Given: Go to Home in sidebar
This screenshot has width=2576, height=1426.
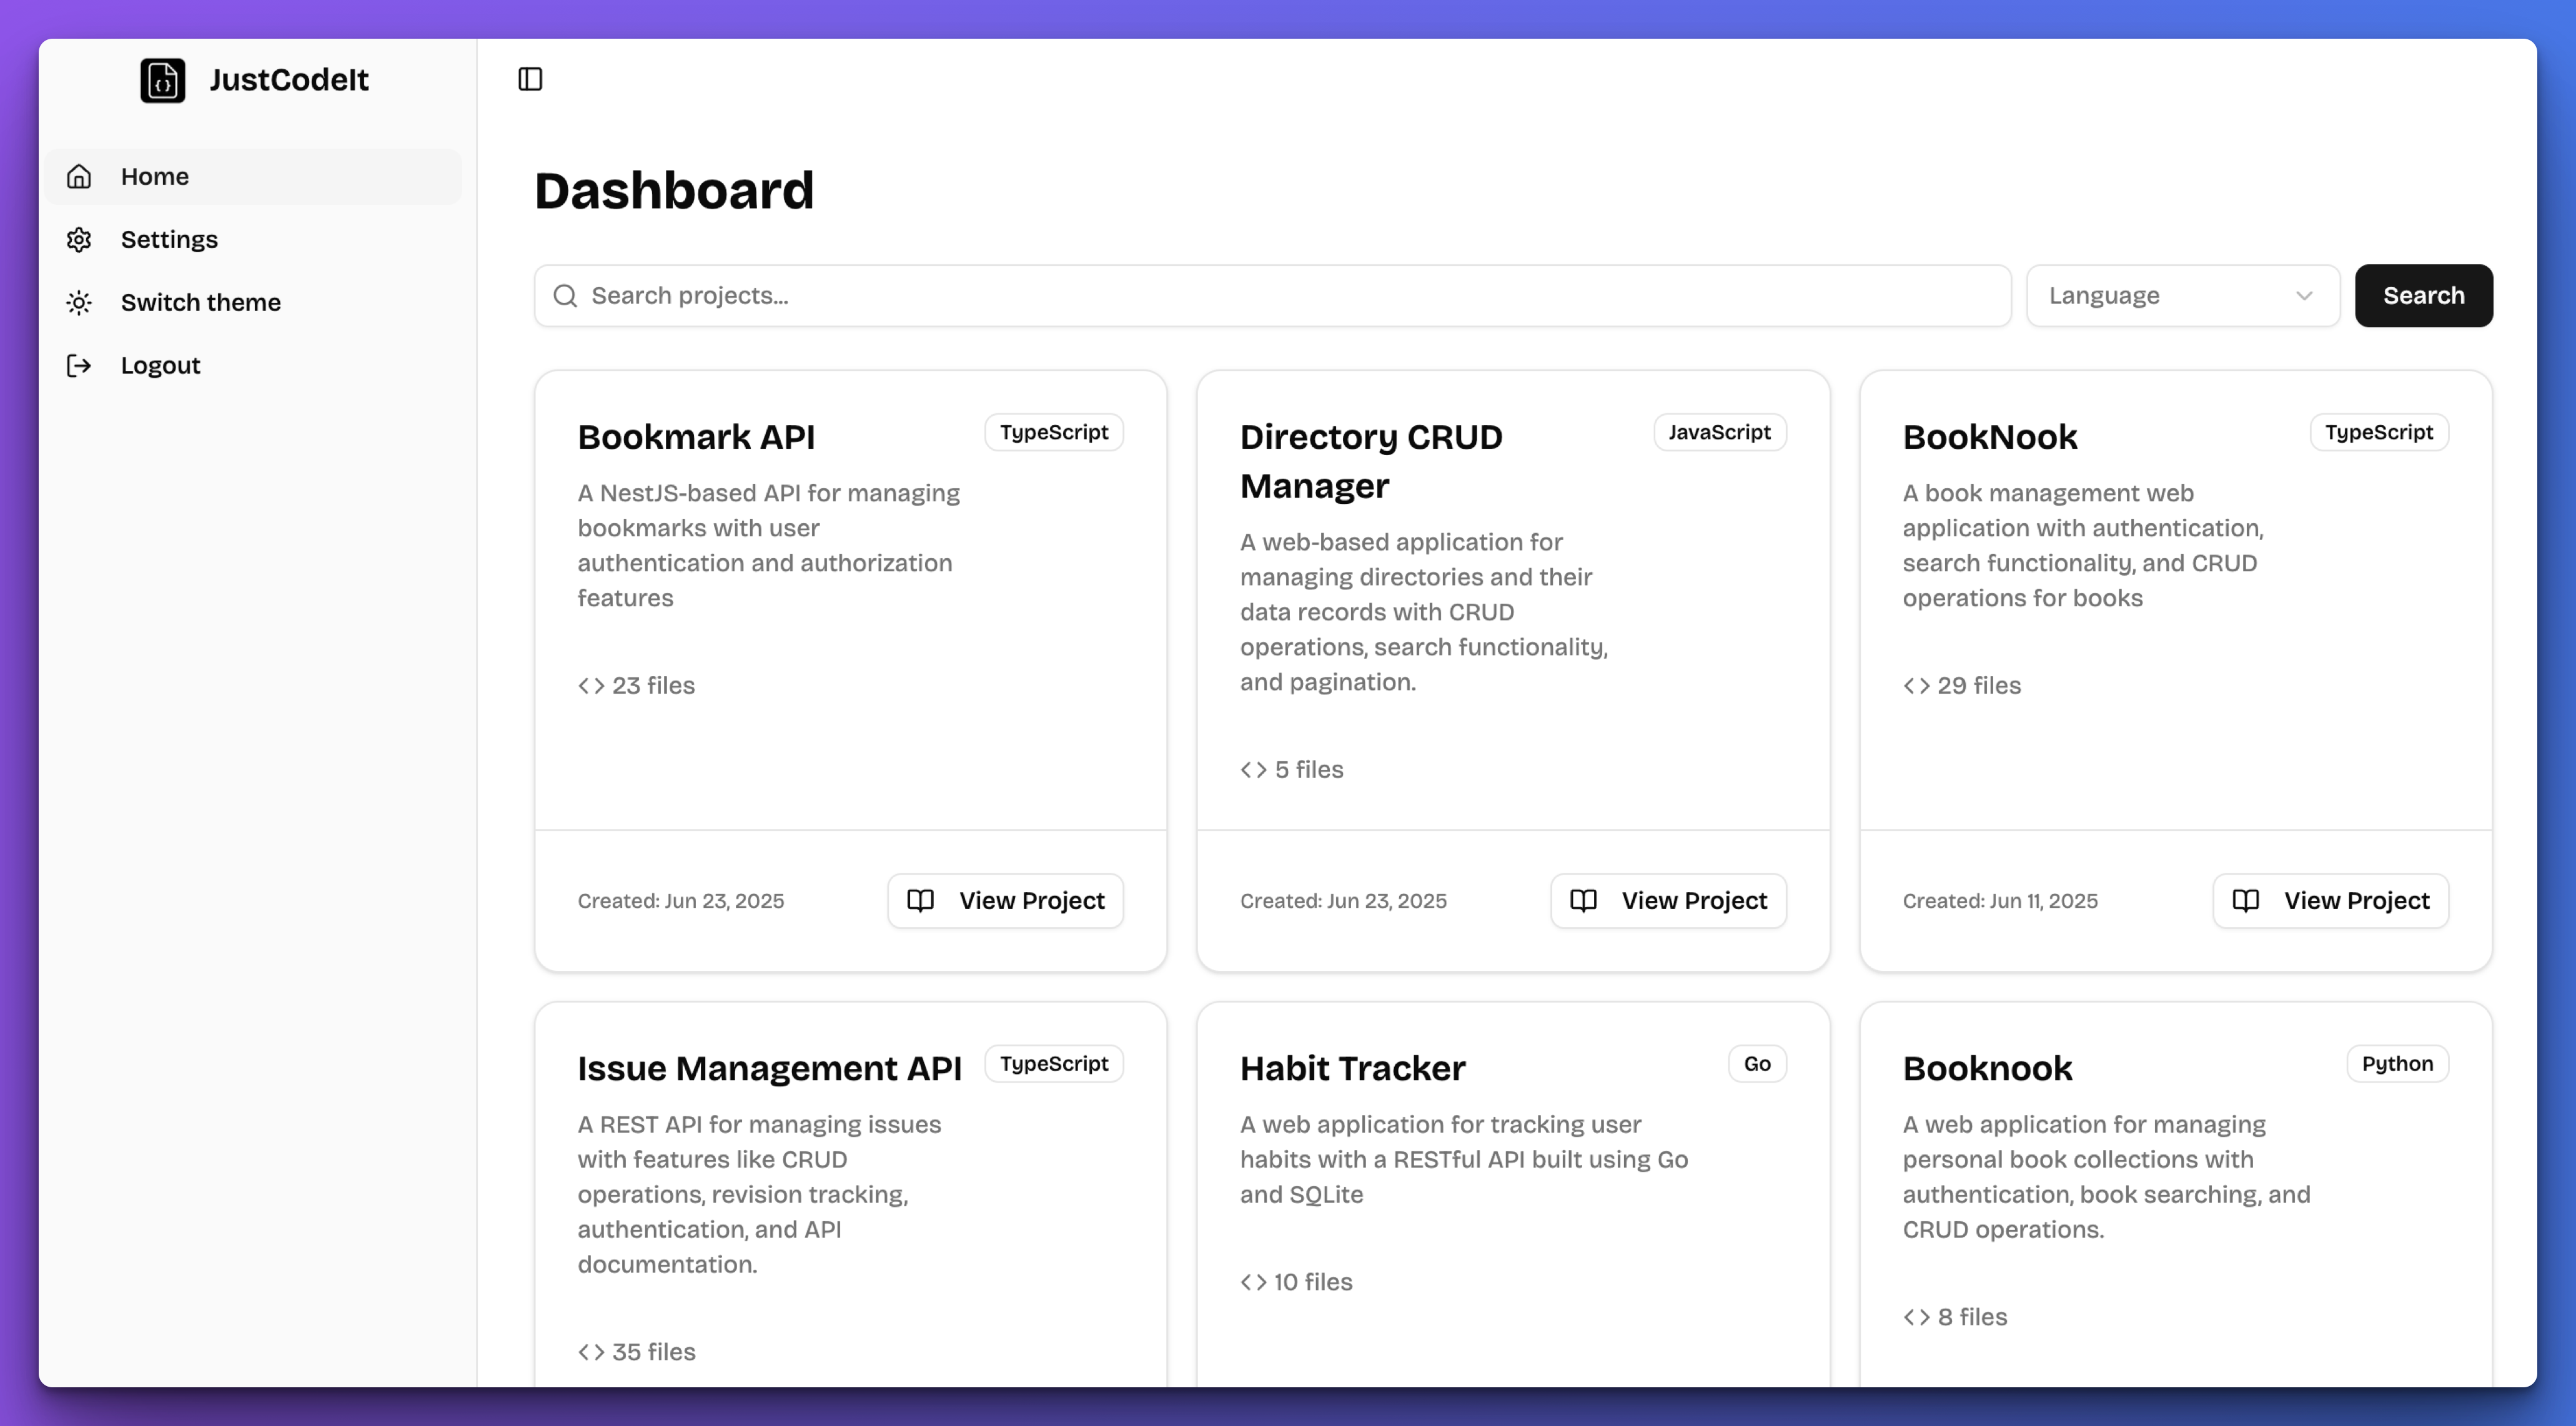Looking at the screenshot, I should click(253, 177).
